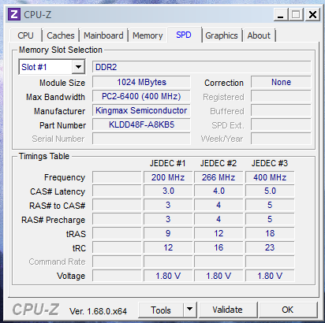Screen dimensions: 325x323
Task: Expand the Slot #1 memory slot dropdown
Action: [x=78, y=67]
